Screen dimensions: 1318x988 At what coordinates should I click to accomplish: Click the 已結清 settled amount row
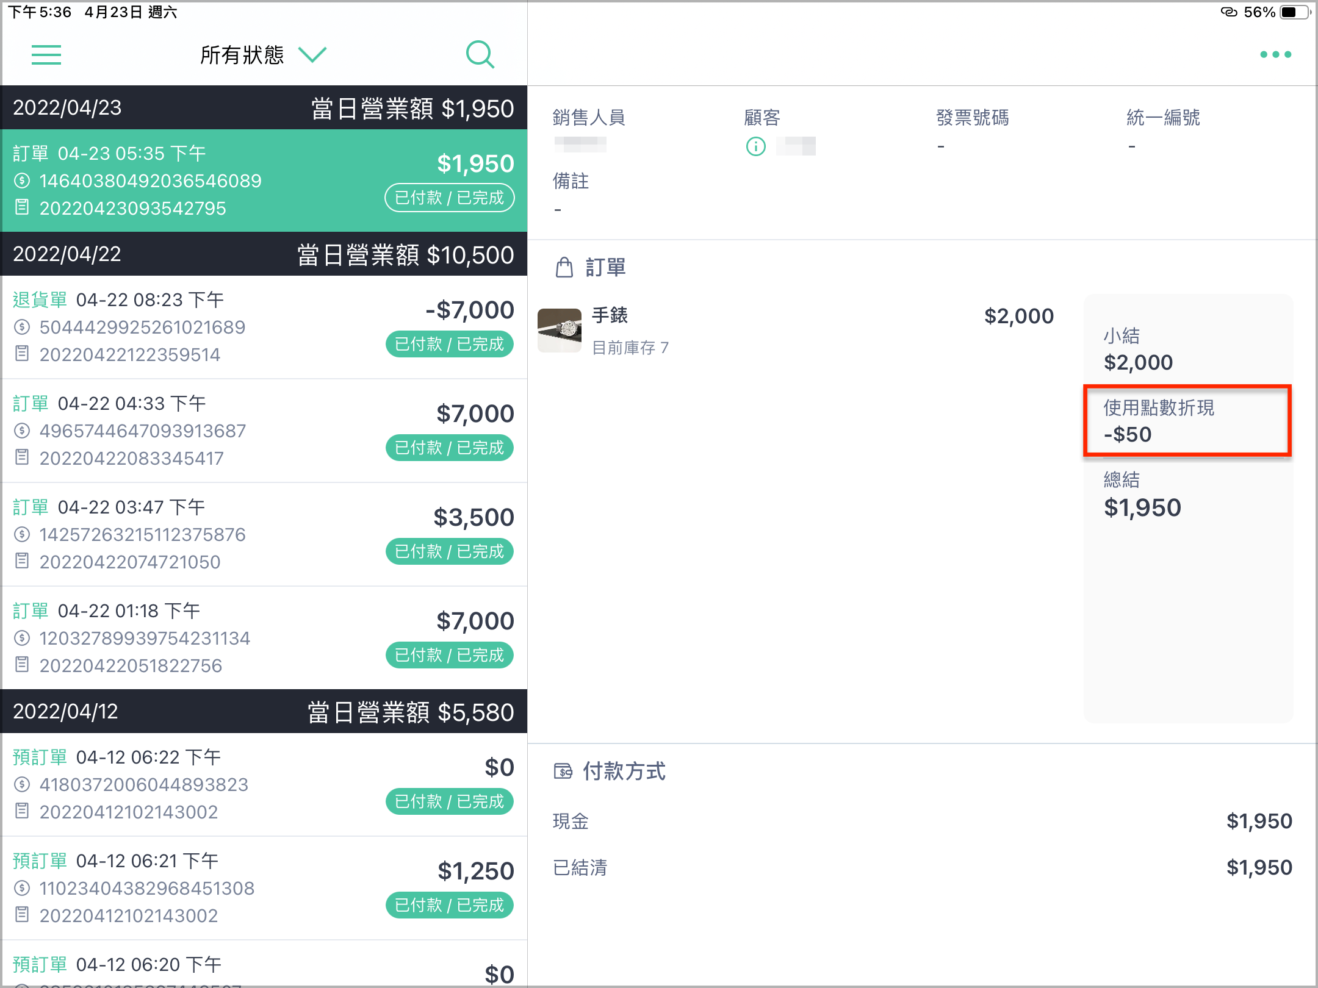(922, 867)
